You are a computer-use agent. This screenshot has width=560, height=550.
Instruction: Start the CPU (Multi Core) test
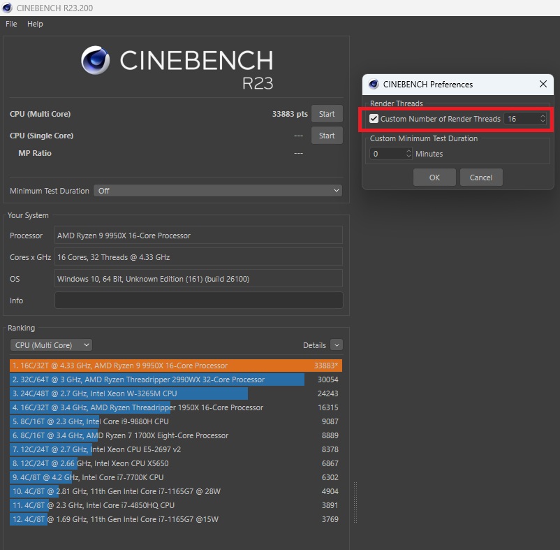click(x=327, y=114)
